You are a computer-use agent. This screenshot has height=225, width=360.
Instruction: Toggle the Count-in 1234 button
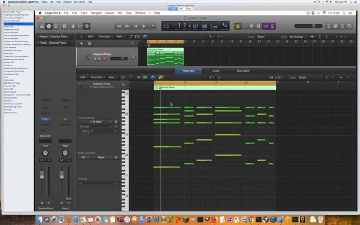(265, 26)
